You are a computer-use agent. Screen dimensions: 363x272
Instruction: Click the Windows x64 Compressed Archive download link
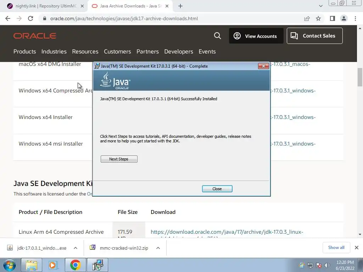click(x=293, y=90)
